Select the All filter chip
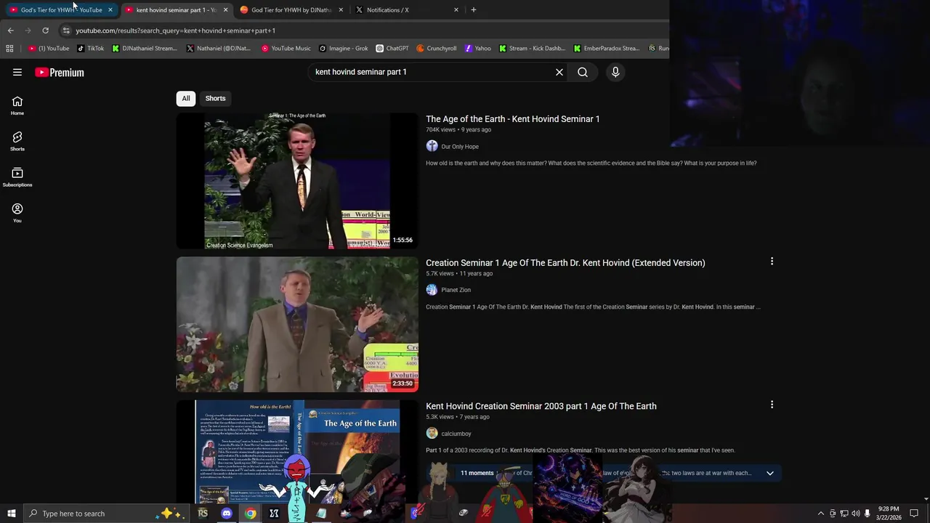 (186, 98)
